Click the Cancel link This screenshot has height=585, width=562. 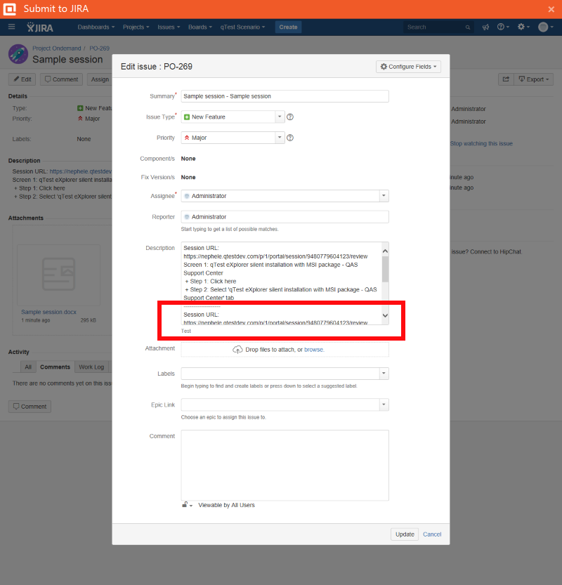click(432, 534)
